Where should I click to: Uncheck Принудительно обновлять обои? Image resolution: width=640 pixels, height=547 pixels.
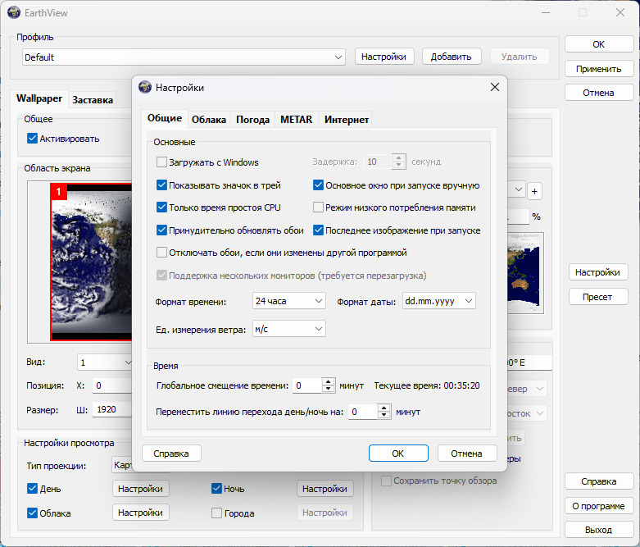tap(162, 230)
